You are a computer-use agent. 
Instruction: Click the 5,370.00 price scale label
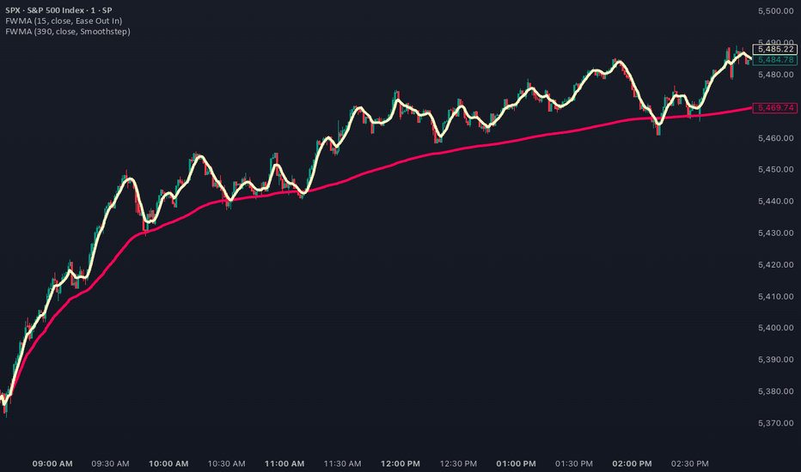coord(776,423)
